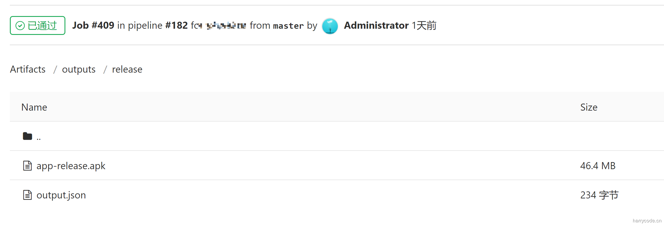Select the release breadcrumb item

(x=127, y=69)
